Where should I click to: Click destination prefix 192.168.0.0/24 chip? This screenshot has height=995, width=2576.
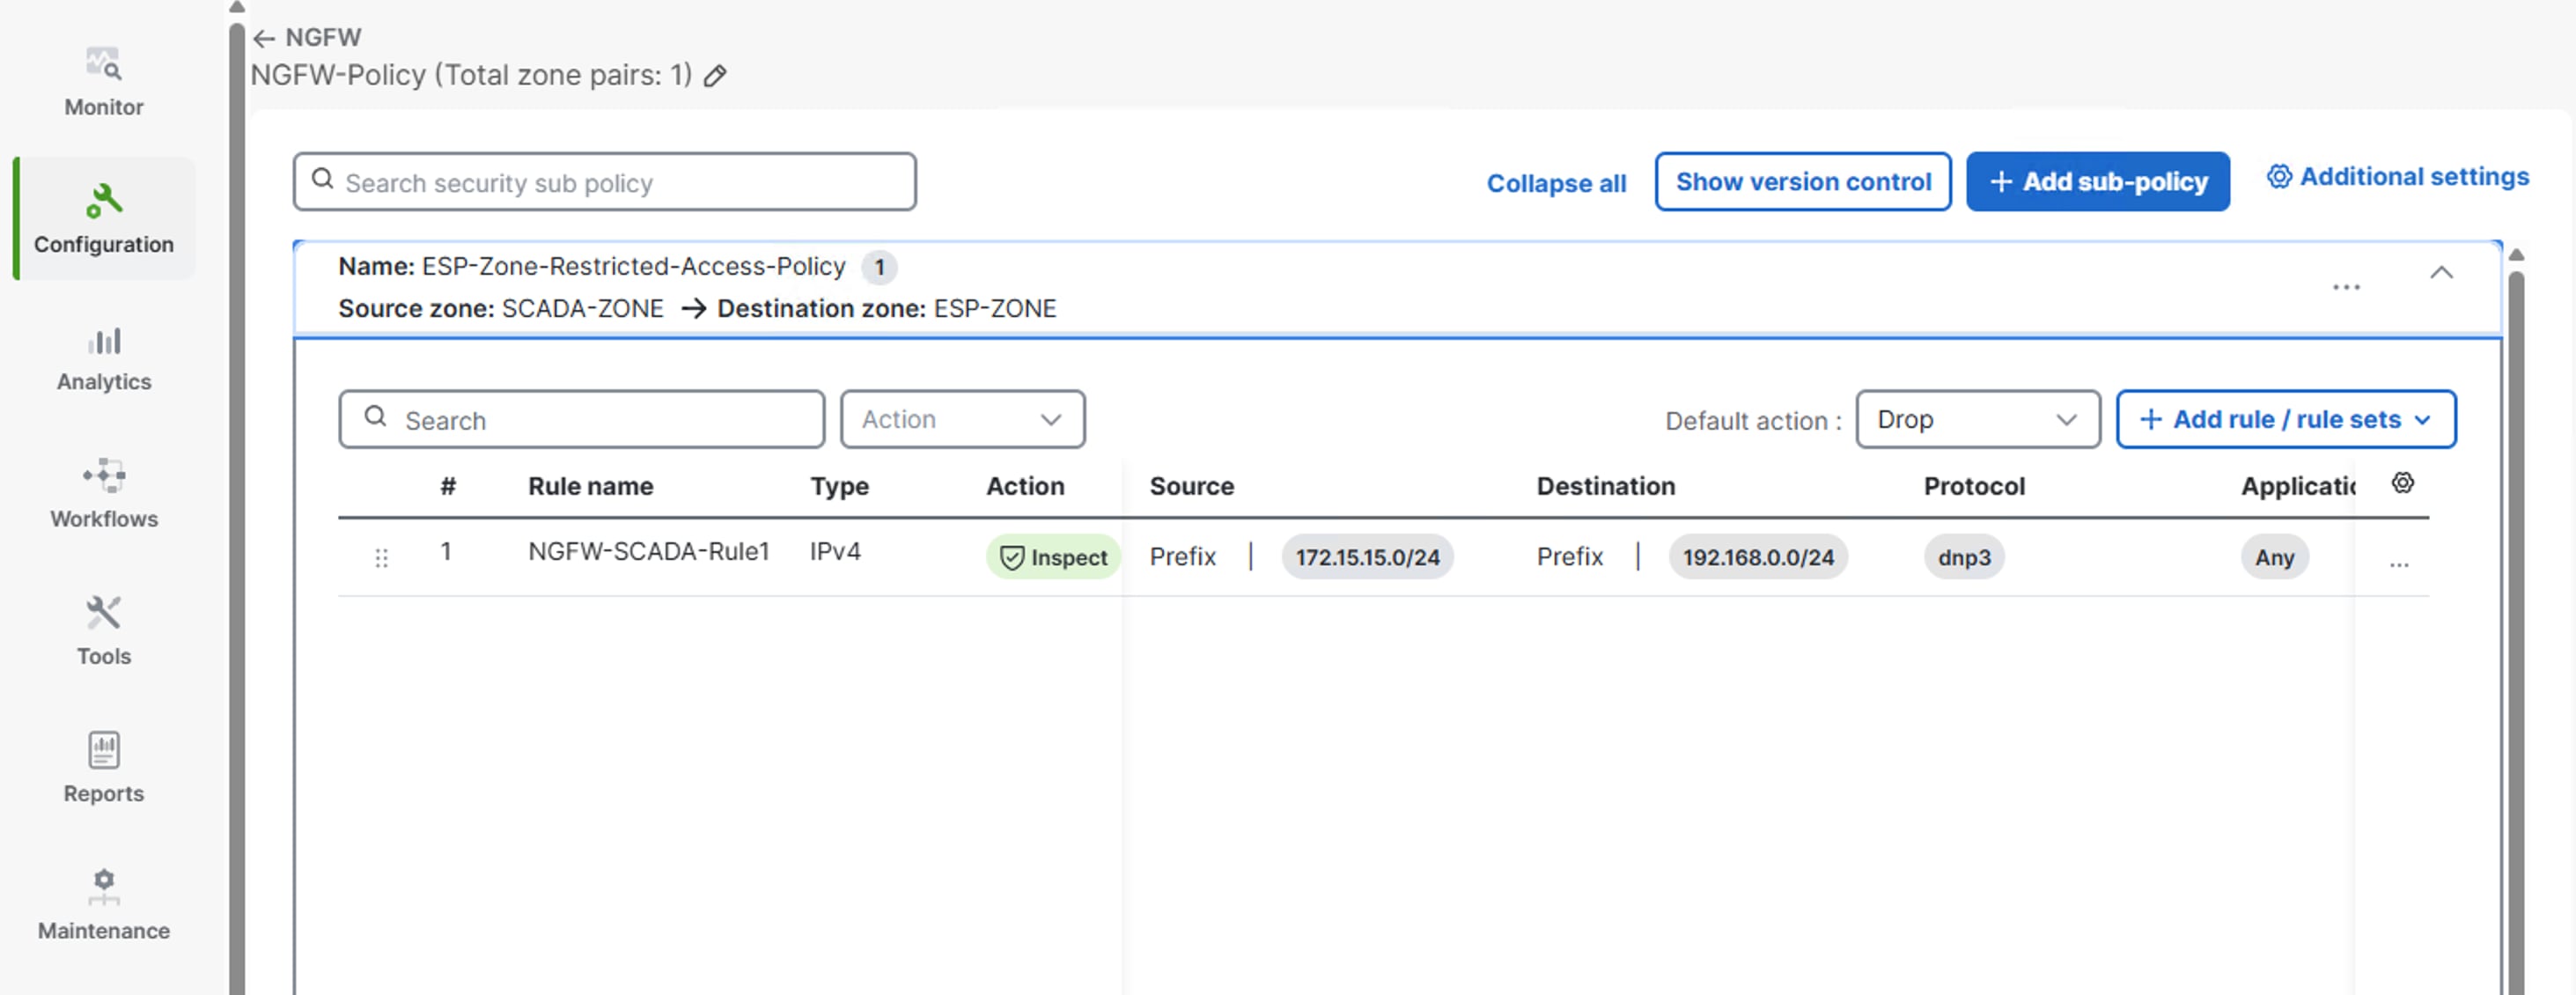tap(1757, 558)
